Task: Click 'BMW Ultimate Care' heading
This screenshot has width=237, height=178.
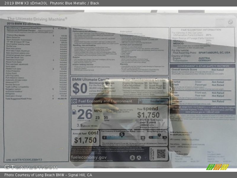Action: [x=91, y=80]
